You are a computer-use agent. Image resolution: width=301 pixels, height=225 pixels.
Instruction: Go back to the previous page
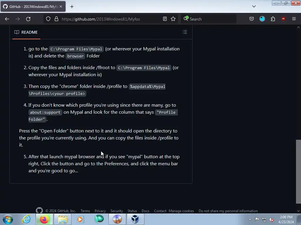pyautogui.click(x=7, y=19)
